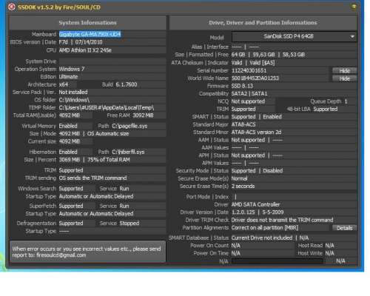Select the Power On Time value N/A
Image resolution: width=370 pixels, height=296 pixels.
(x=236, y=253)
